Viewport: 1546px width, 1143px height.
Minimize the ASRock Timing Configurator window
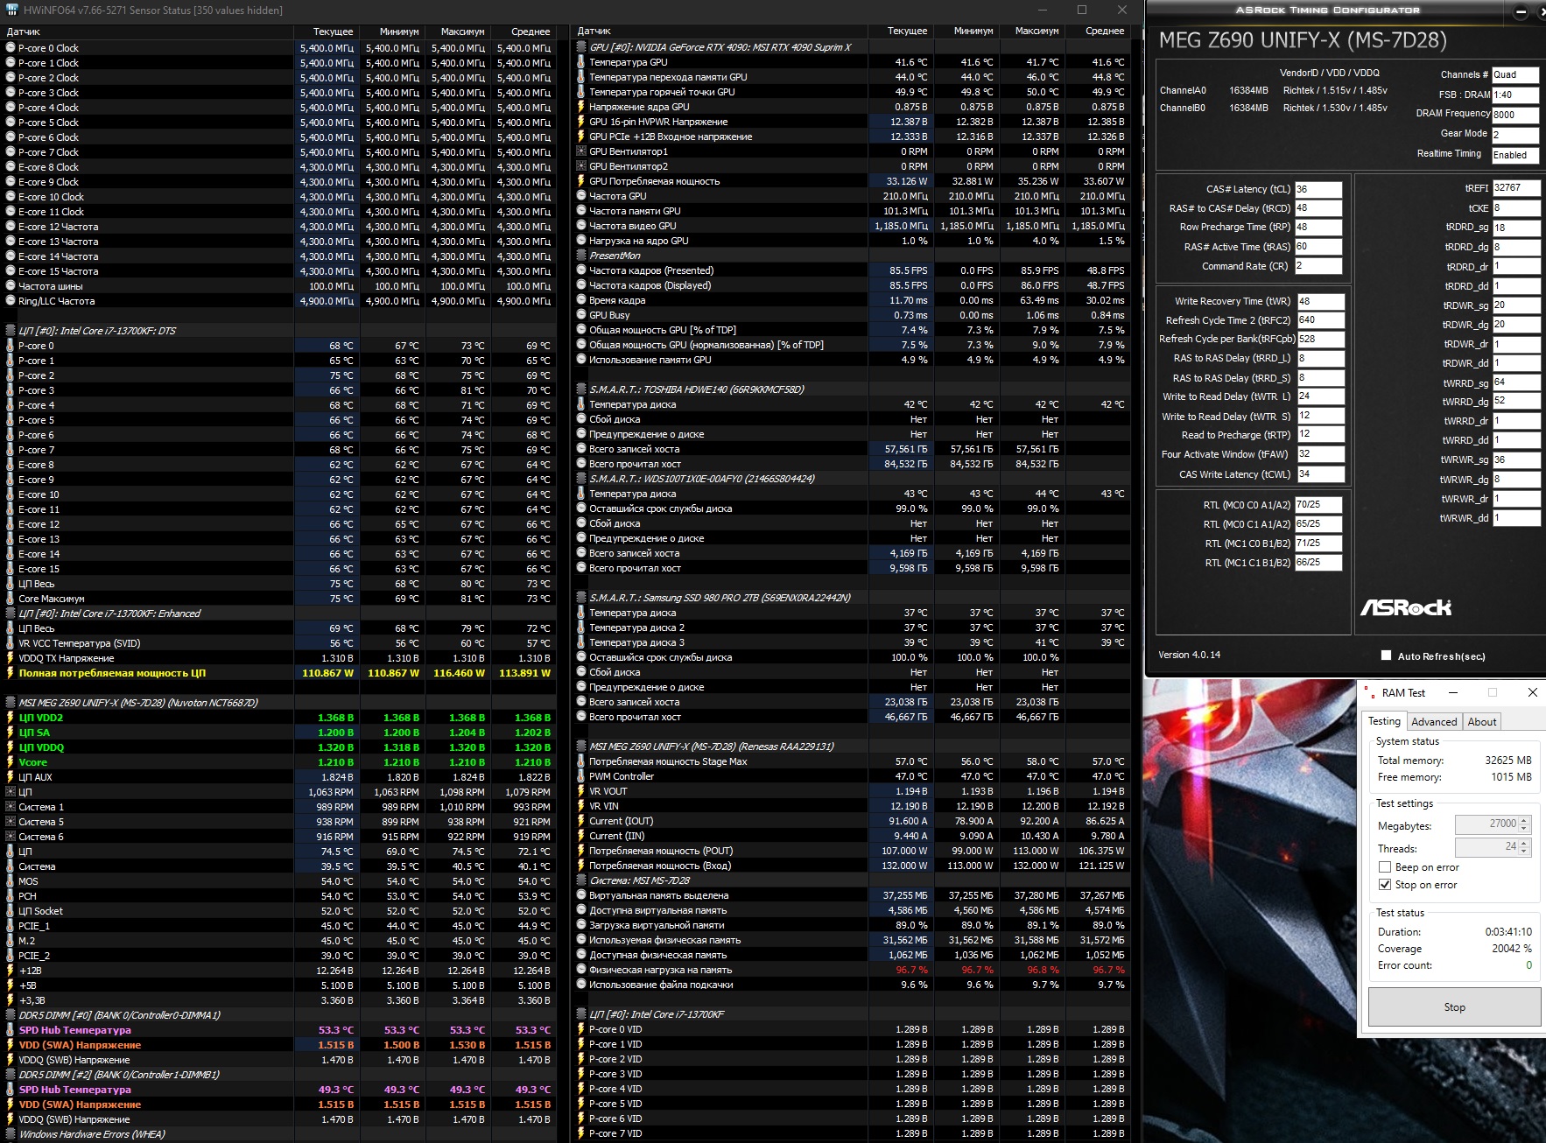pos(1521,11)
